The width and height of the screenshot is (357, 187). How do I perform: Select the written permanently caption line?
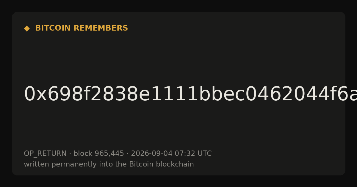click(109, 164)
